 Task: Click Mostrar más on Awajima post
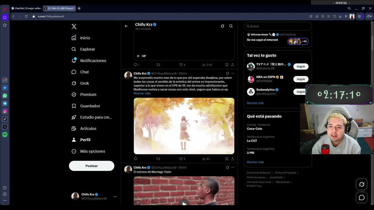point(142,93)
